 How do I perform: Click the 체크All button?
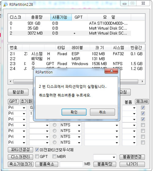142,102
